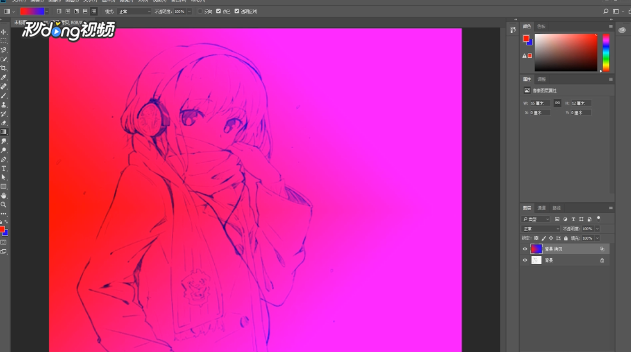Select the Gradient tool in toolbox

(4, 132)
